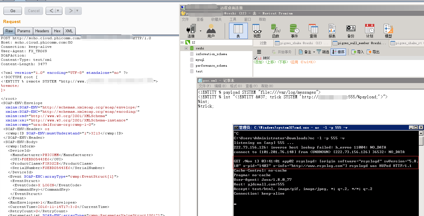Open the 计划 (Schedule) tool in Navicat
This screenshot has width=424, height=216.
[x=369, y=31]
